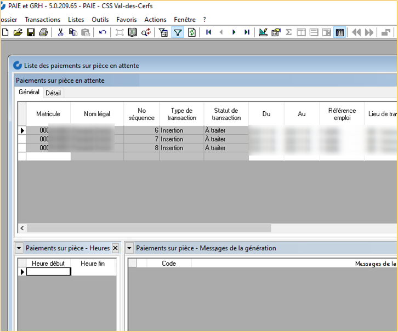The image size is (398, 332).
Task: Select the Général tab
Action: pos(29,92)
